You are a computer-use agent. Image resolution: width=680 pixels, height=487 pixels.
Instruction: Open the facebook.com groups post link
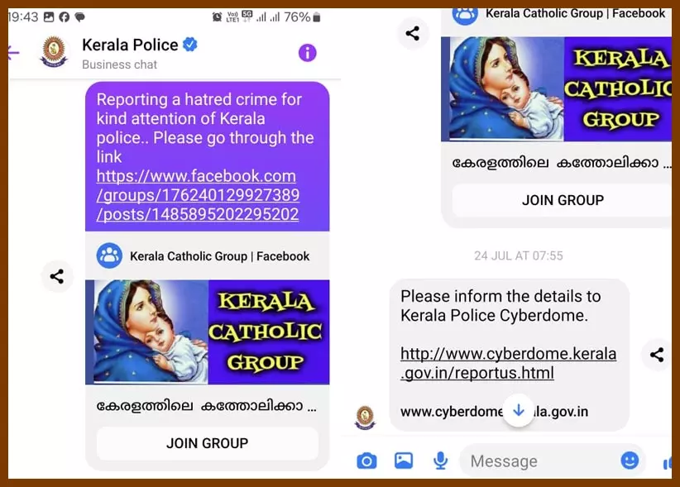click(198, 195)
